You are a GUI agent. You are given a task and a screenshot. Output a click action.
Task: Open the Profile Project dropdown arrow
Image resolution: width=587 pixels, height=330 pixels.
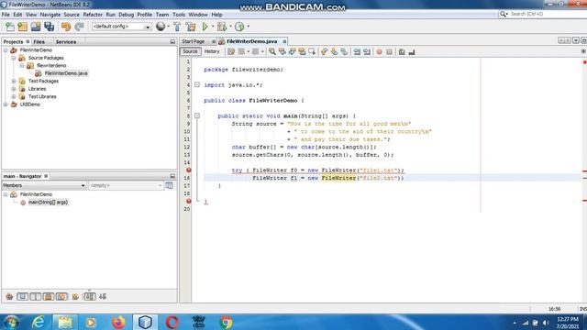[x=248, y=27]
